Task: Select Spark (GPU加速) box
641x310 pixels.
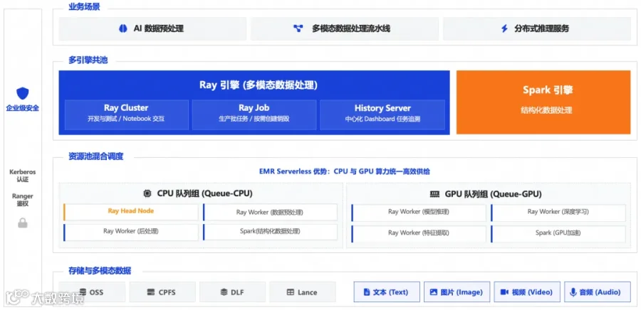Action: tap(558, 233)
